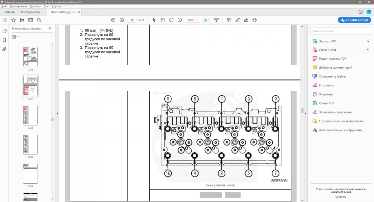Click the zoom out minus icon
Image resolution: width=374 pixels, height=202 pixels.
171,20
